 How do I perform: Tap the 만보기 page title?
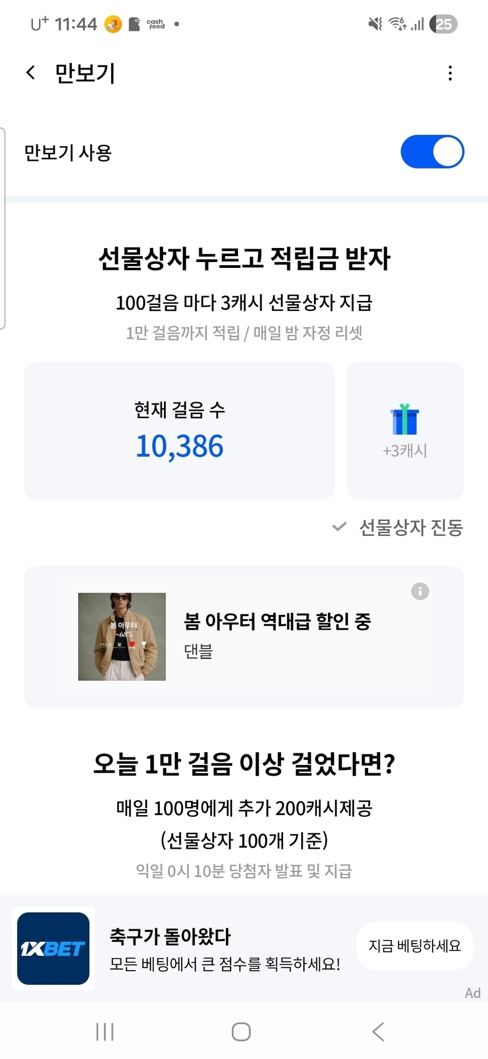click(x=85, y=73)
